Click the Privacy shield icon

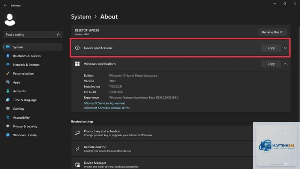(8, 126)
